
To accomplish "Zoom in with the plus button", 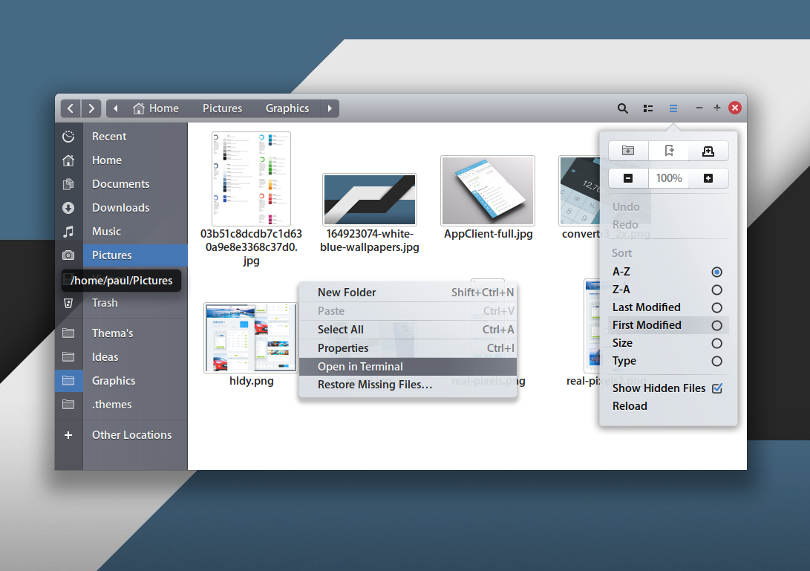I will click(708, 178).
